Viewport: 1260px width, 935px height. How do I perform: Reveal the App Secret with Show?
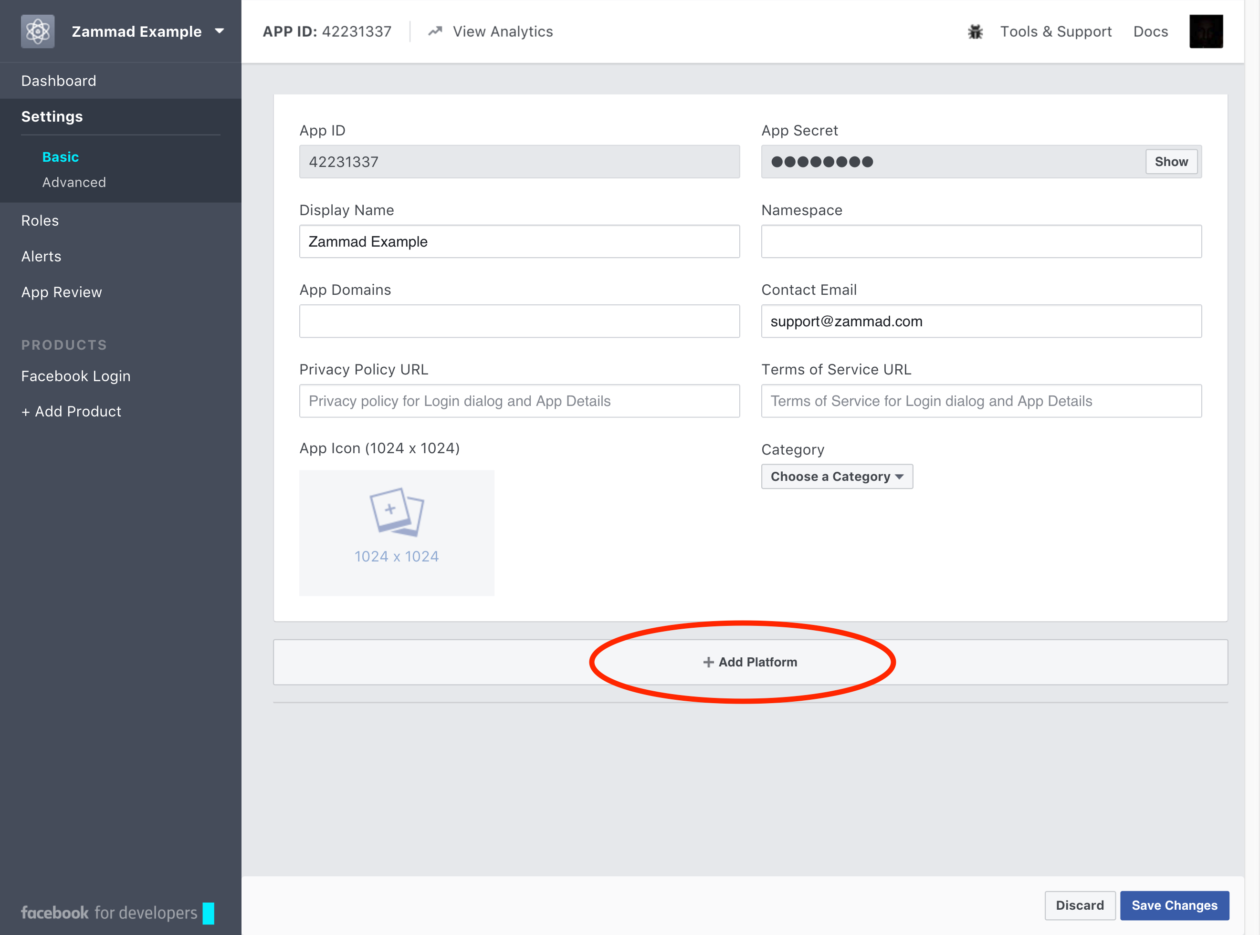[x=1171, y=162]
